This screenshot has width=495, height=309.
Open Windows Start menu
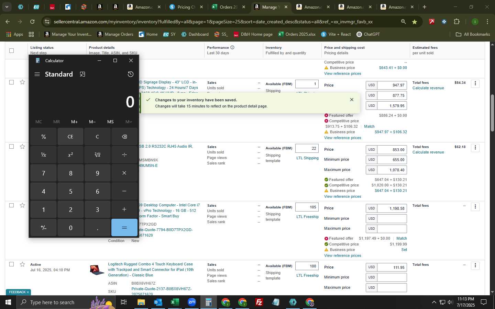click(x=8, y=302)
